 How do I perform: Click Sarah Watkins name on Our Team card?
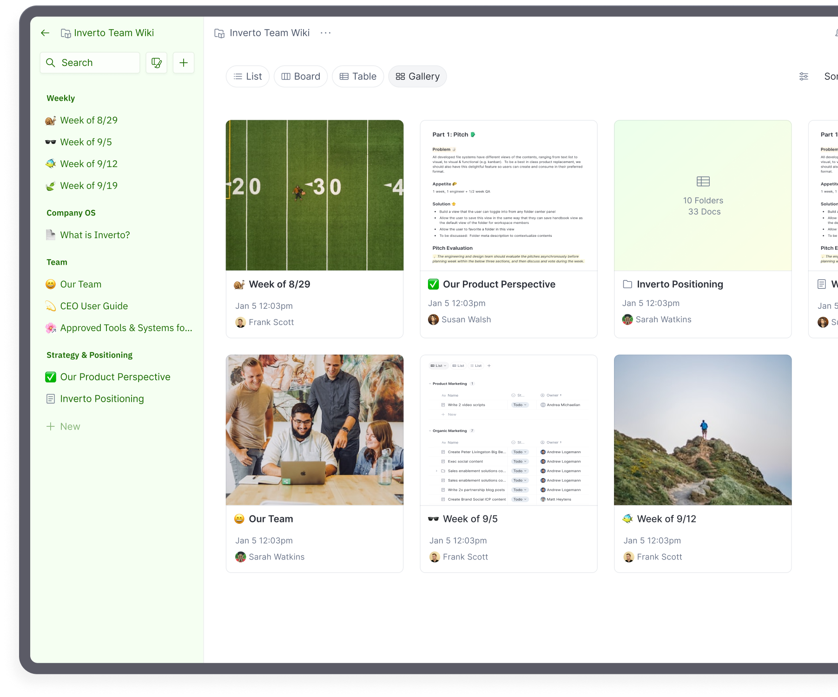pos(277,557)
